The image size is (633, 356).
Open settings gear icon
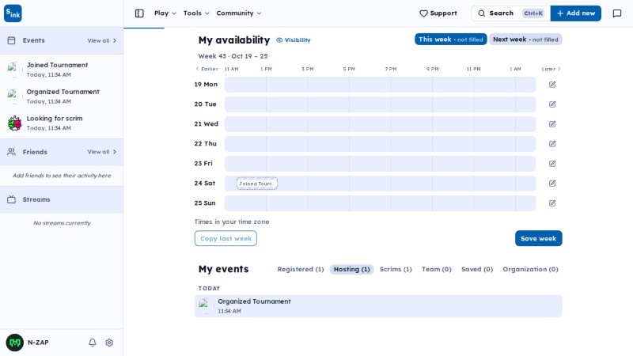pyautogui.click(x=109, y=343)
